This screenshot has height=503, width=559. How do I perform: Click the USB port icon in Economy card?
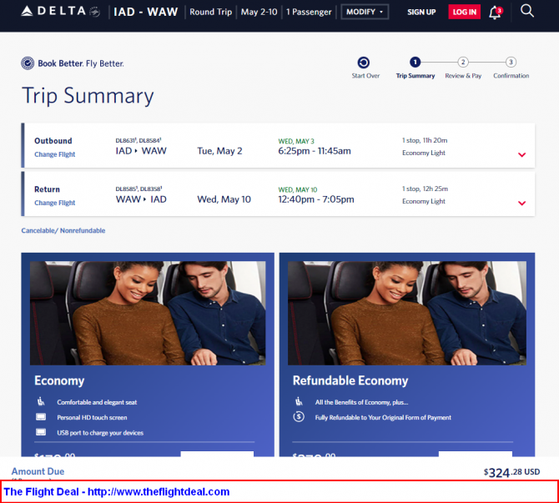click(41, 432)
